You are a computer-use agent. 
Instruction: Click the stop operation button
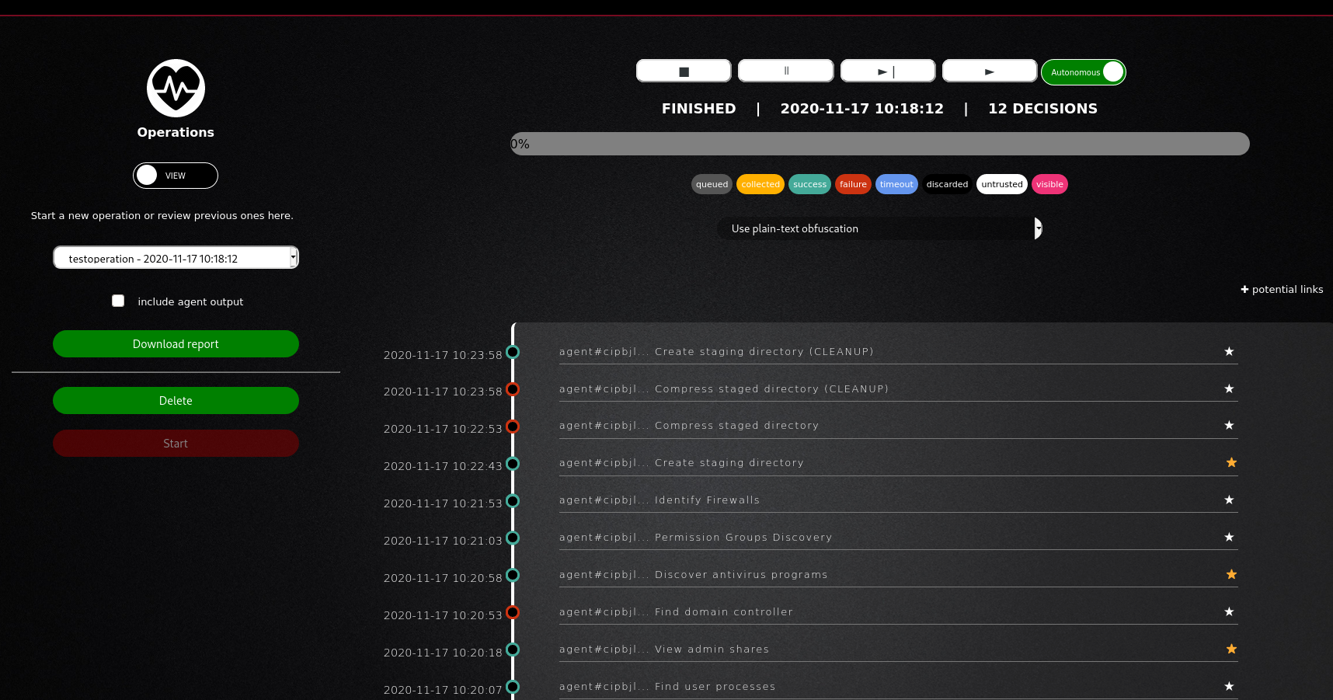684,71
